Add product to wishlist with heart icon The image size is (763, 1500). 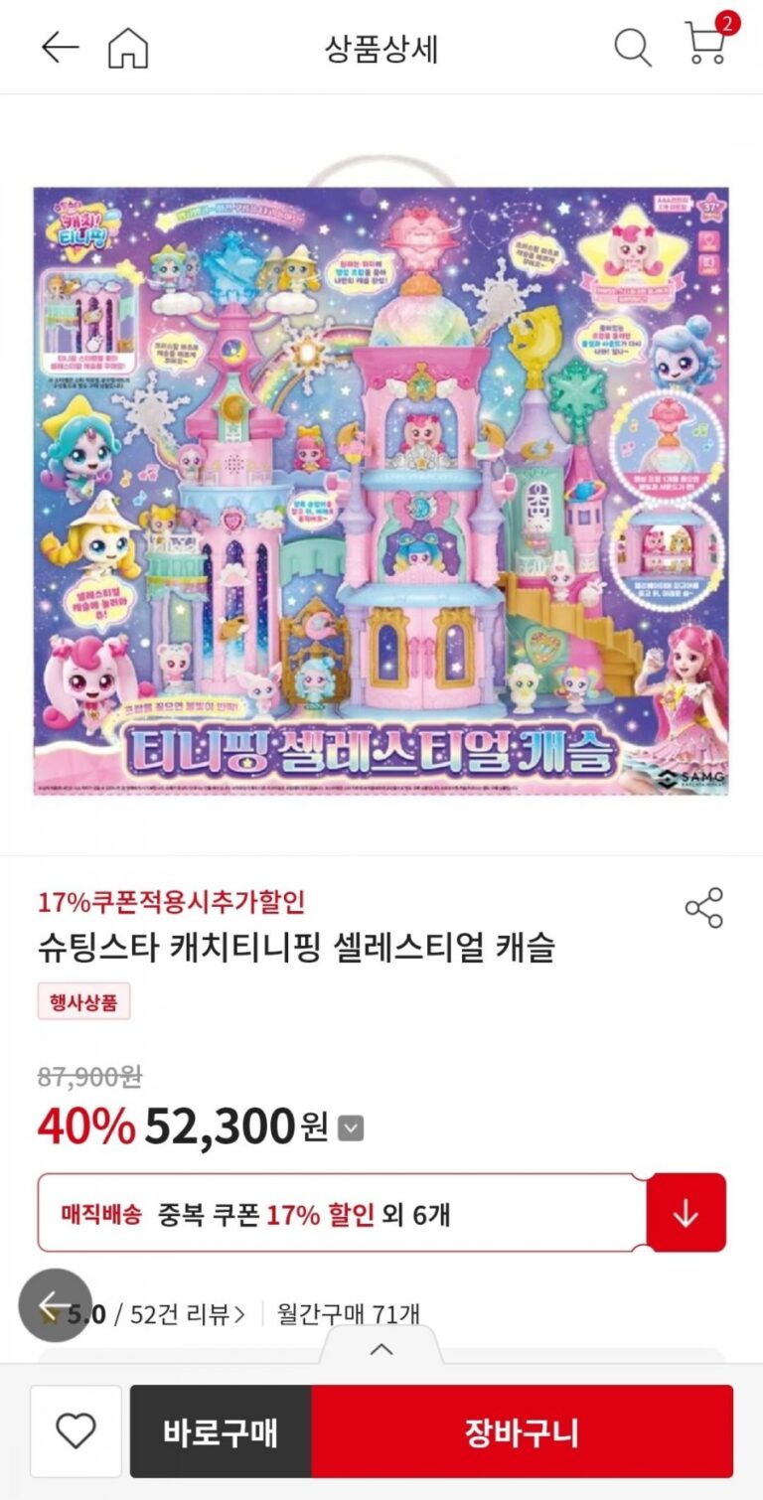[x=76, y=1431]
